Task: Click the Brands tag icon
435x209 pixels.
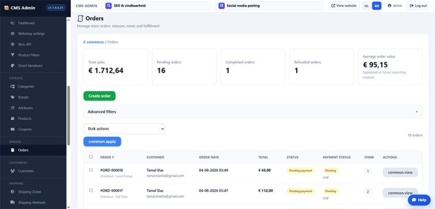Action: pos(12,97)
